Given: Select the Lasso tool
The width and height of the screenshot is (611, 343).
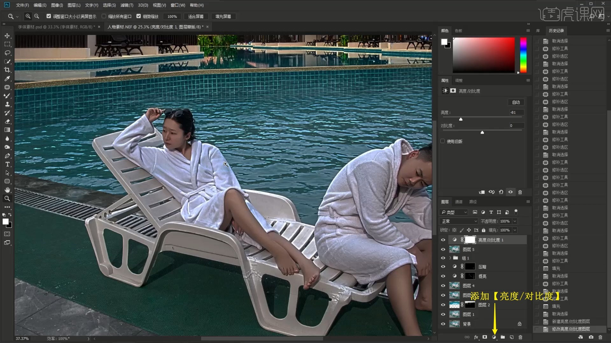Looking at the screenshot, I should coord(7,53).
